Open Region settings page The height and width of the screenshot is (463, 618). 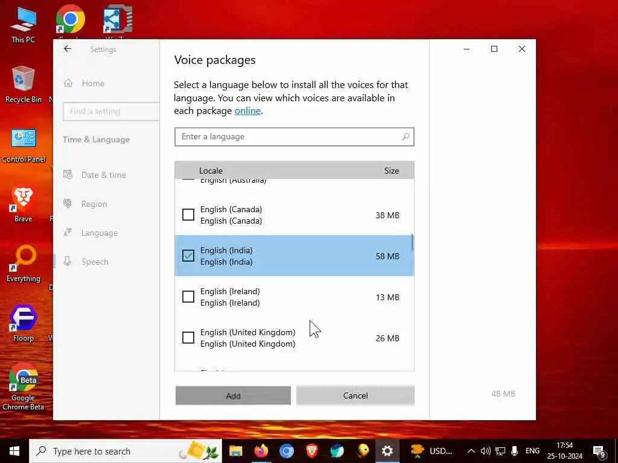(x=94, y=204)
